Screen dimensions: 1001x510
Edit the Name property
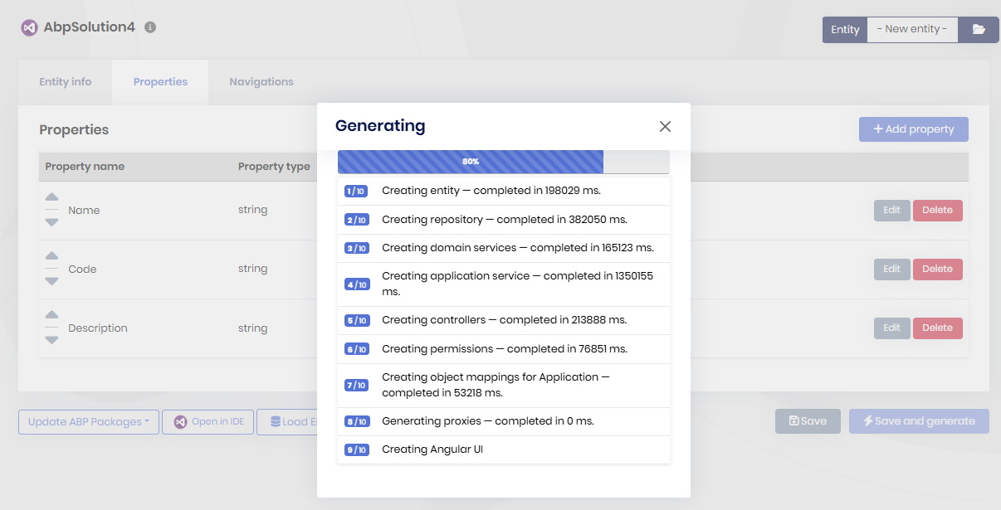coord(891,210)
